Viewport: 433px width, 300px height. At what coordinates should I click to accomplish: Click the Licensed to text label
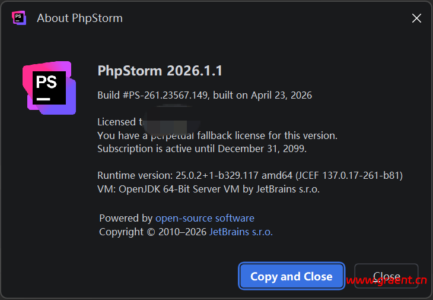[x=117, y=122]
